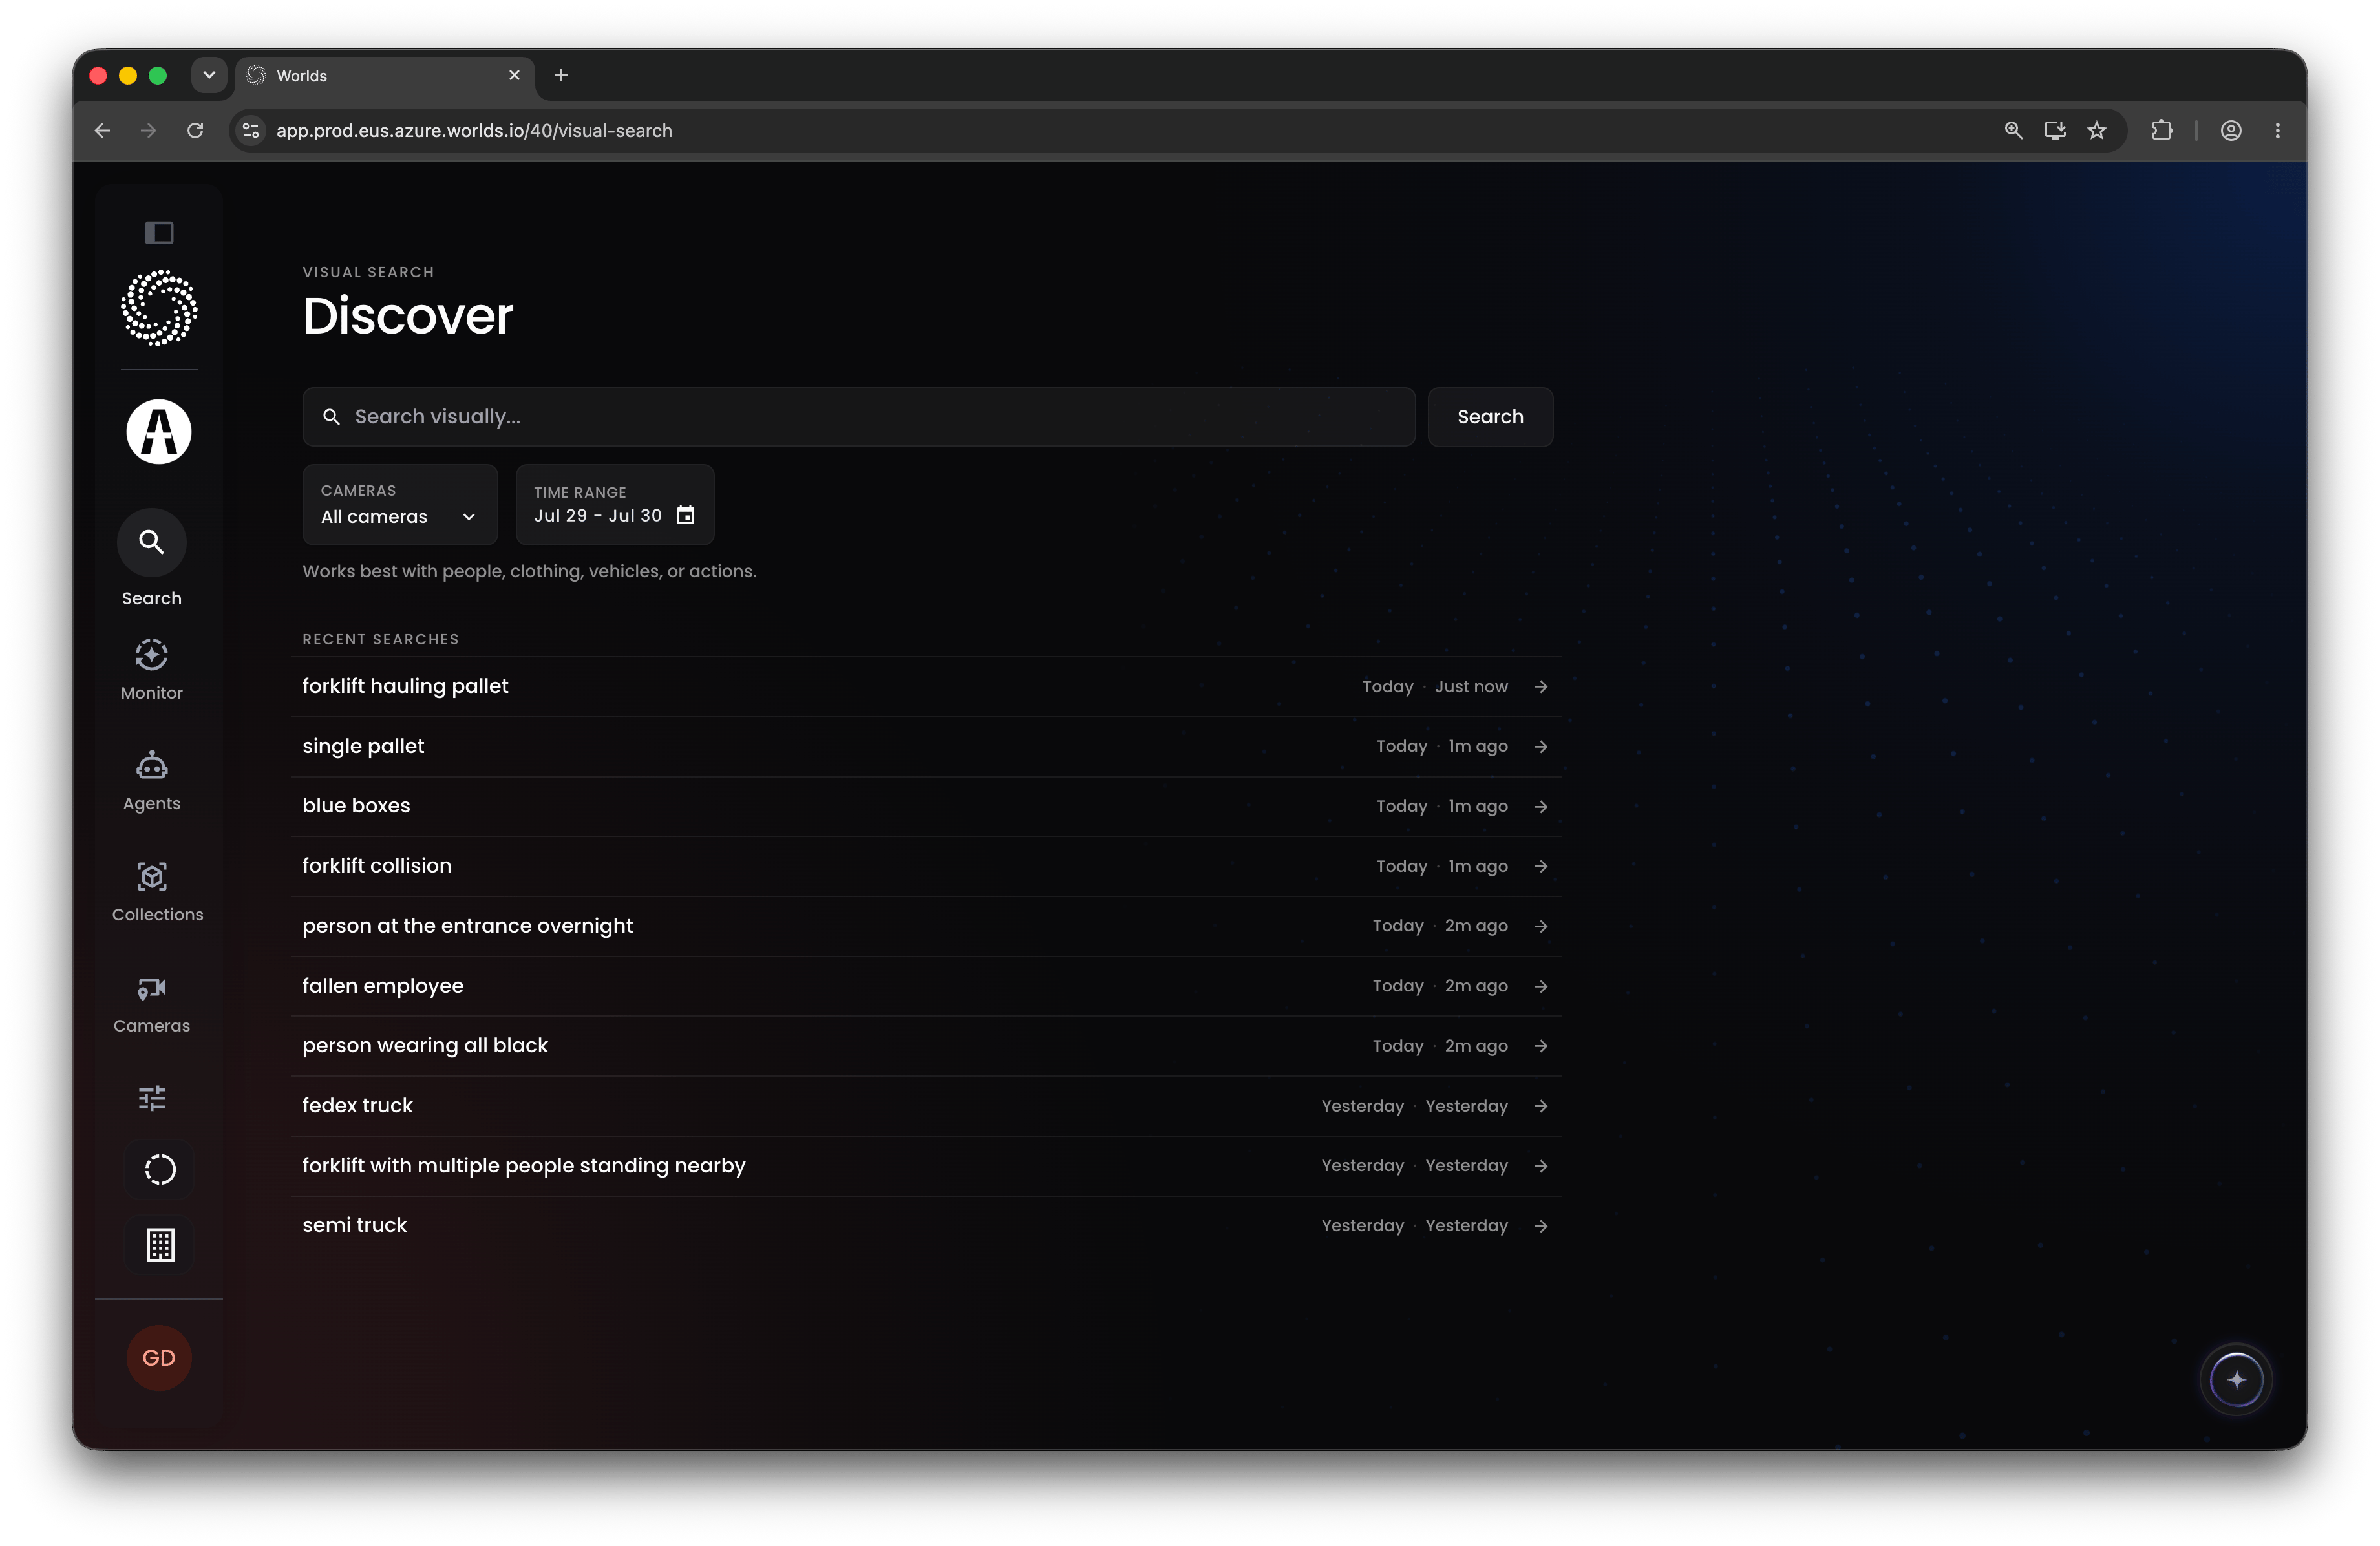Bookmark this page with star icon
This screenshot has height=1546, width=2380.
point(2097,131)
